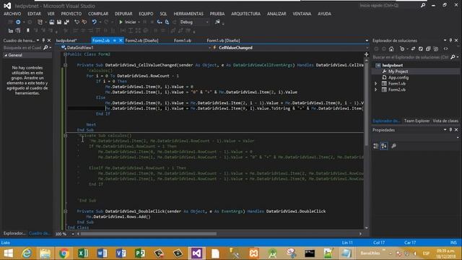Collapse the General group in Toolbox

(6, 55)
